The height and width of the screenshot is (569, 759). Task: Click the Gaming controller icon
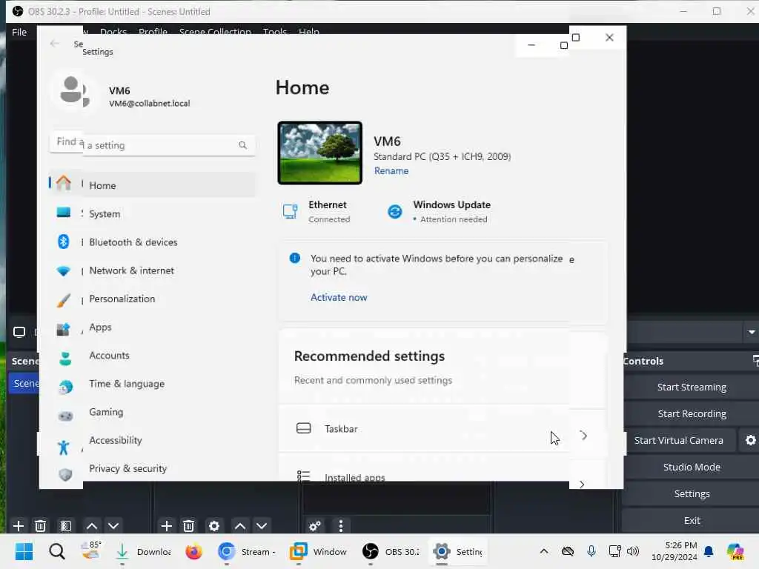point(65,416)
